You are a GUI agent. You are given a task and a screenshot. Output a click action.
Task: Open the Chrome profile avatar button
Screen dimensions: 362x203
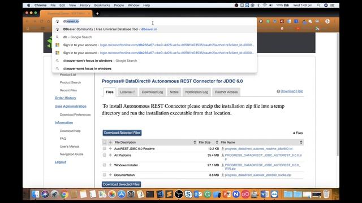tap(327, 21)
